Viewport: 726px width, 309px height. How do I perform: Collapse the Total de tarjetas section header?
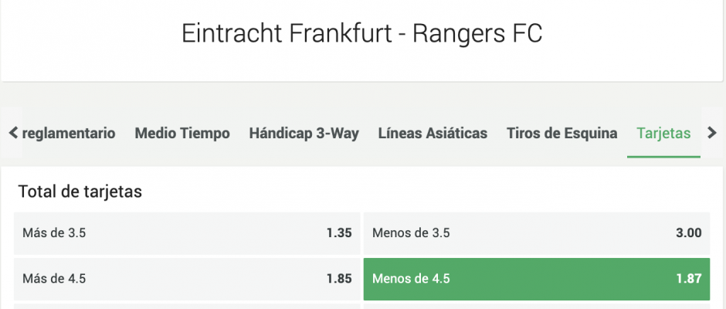pos(80,192)
